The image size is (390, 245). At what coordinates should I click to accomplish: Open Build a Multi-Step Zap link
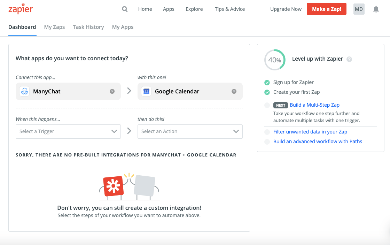click(x=315, y=105)
